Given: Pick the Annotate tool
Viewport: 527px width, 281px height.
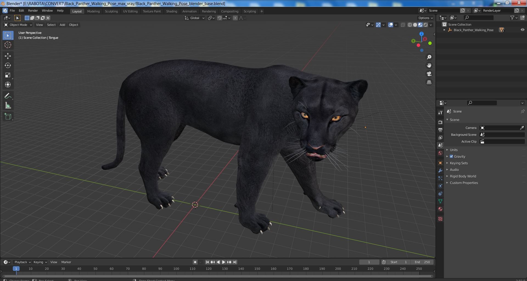Looking at the screenshot, I should click(x=8, y=96).
